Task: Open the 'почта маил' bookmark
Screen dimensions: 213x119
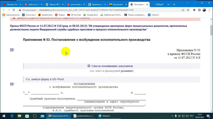Action: (29, 15)
